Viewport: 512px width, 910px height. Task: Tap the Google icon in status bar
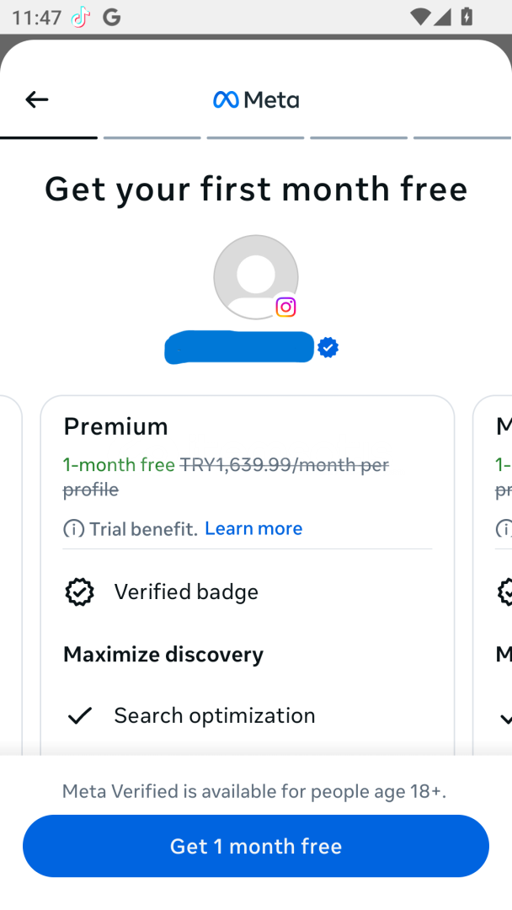112,17
